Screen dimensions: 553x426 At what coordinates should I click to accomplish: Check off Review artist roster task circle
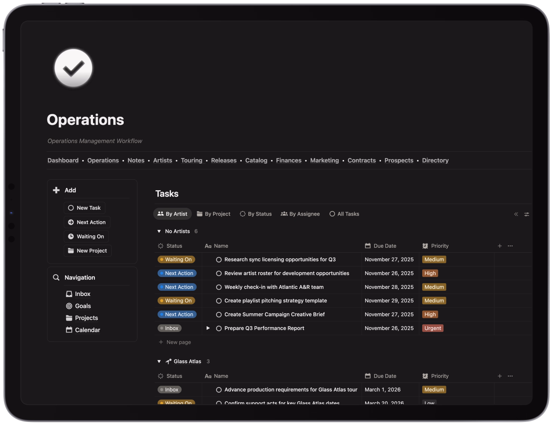219,274
